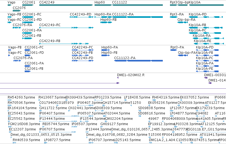This screenshot has width=226, height=144.
Task: Select the Klp10A-RE transcript
Action: click(209, 44)
